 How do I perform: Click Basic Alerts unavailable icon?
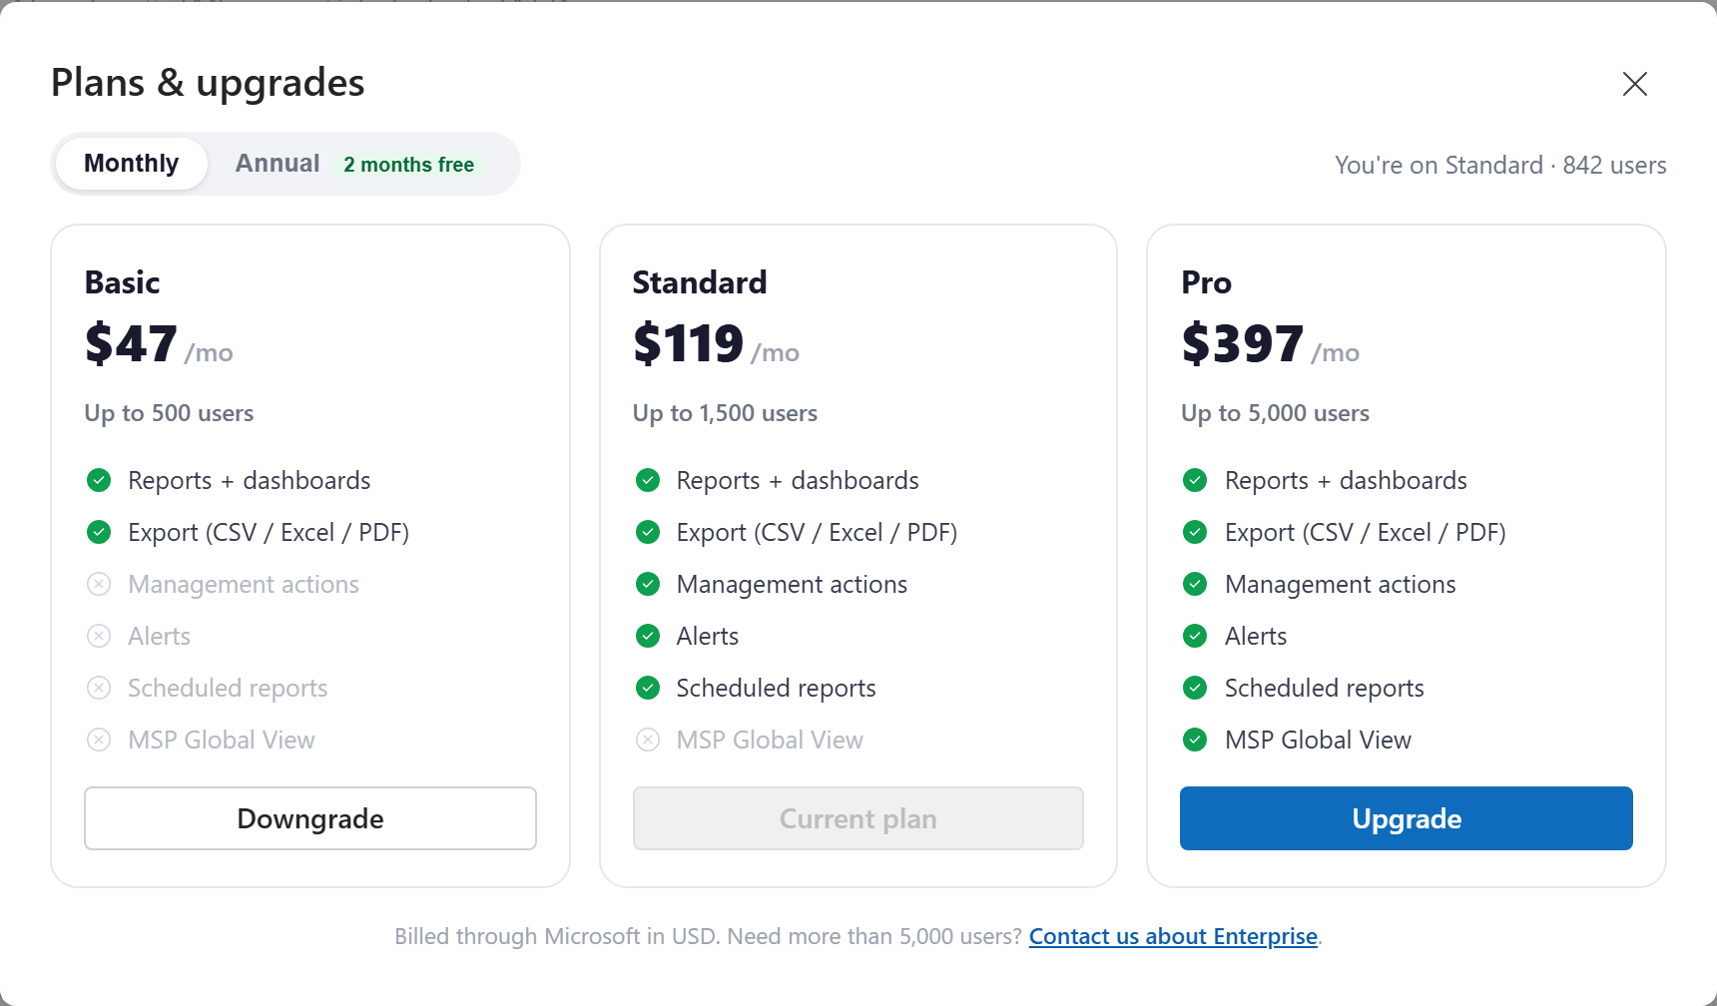(99, 637)
